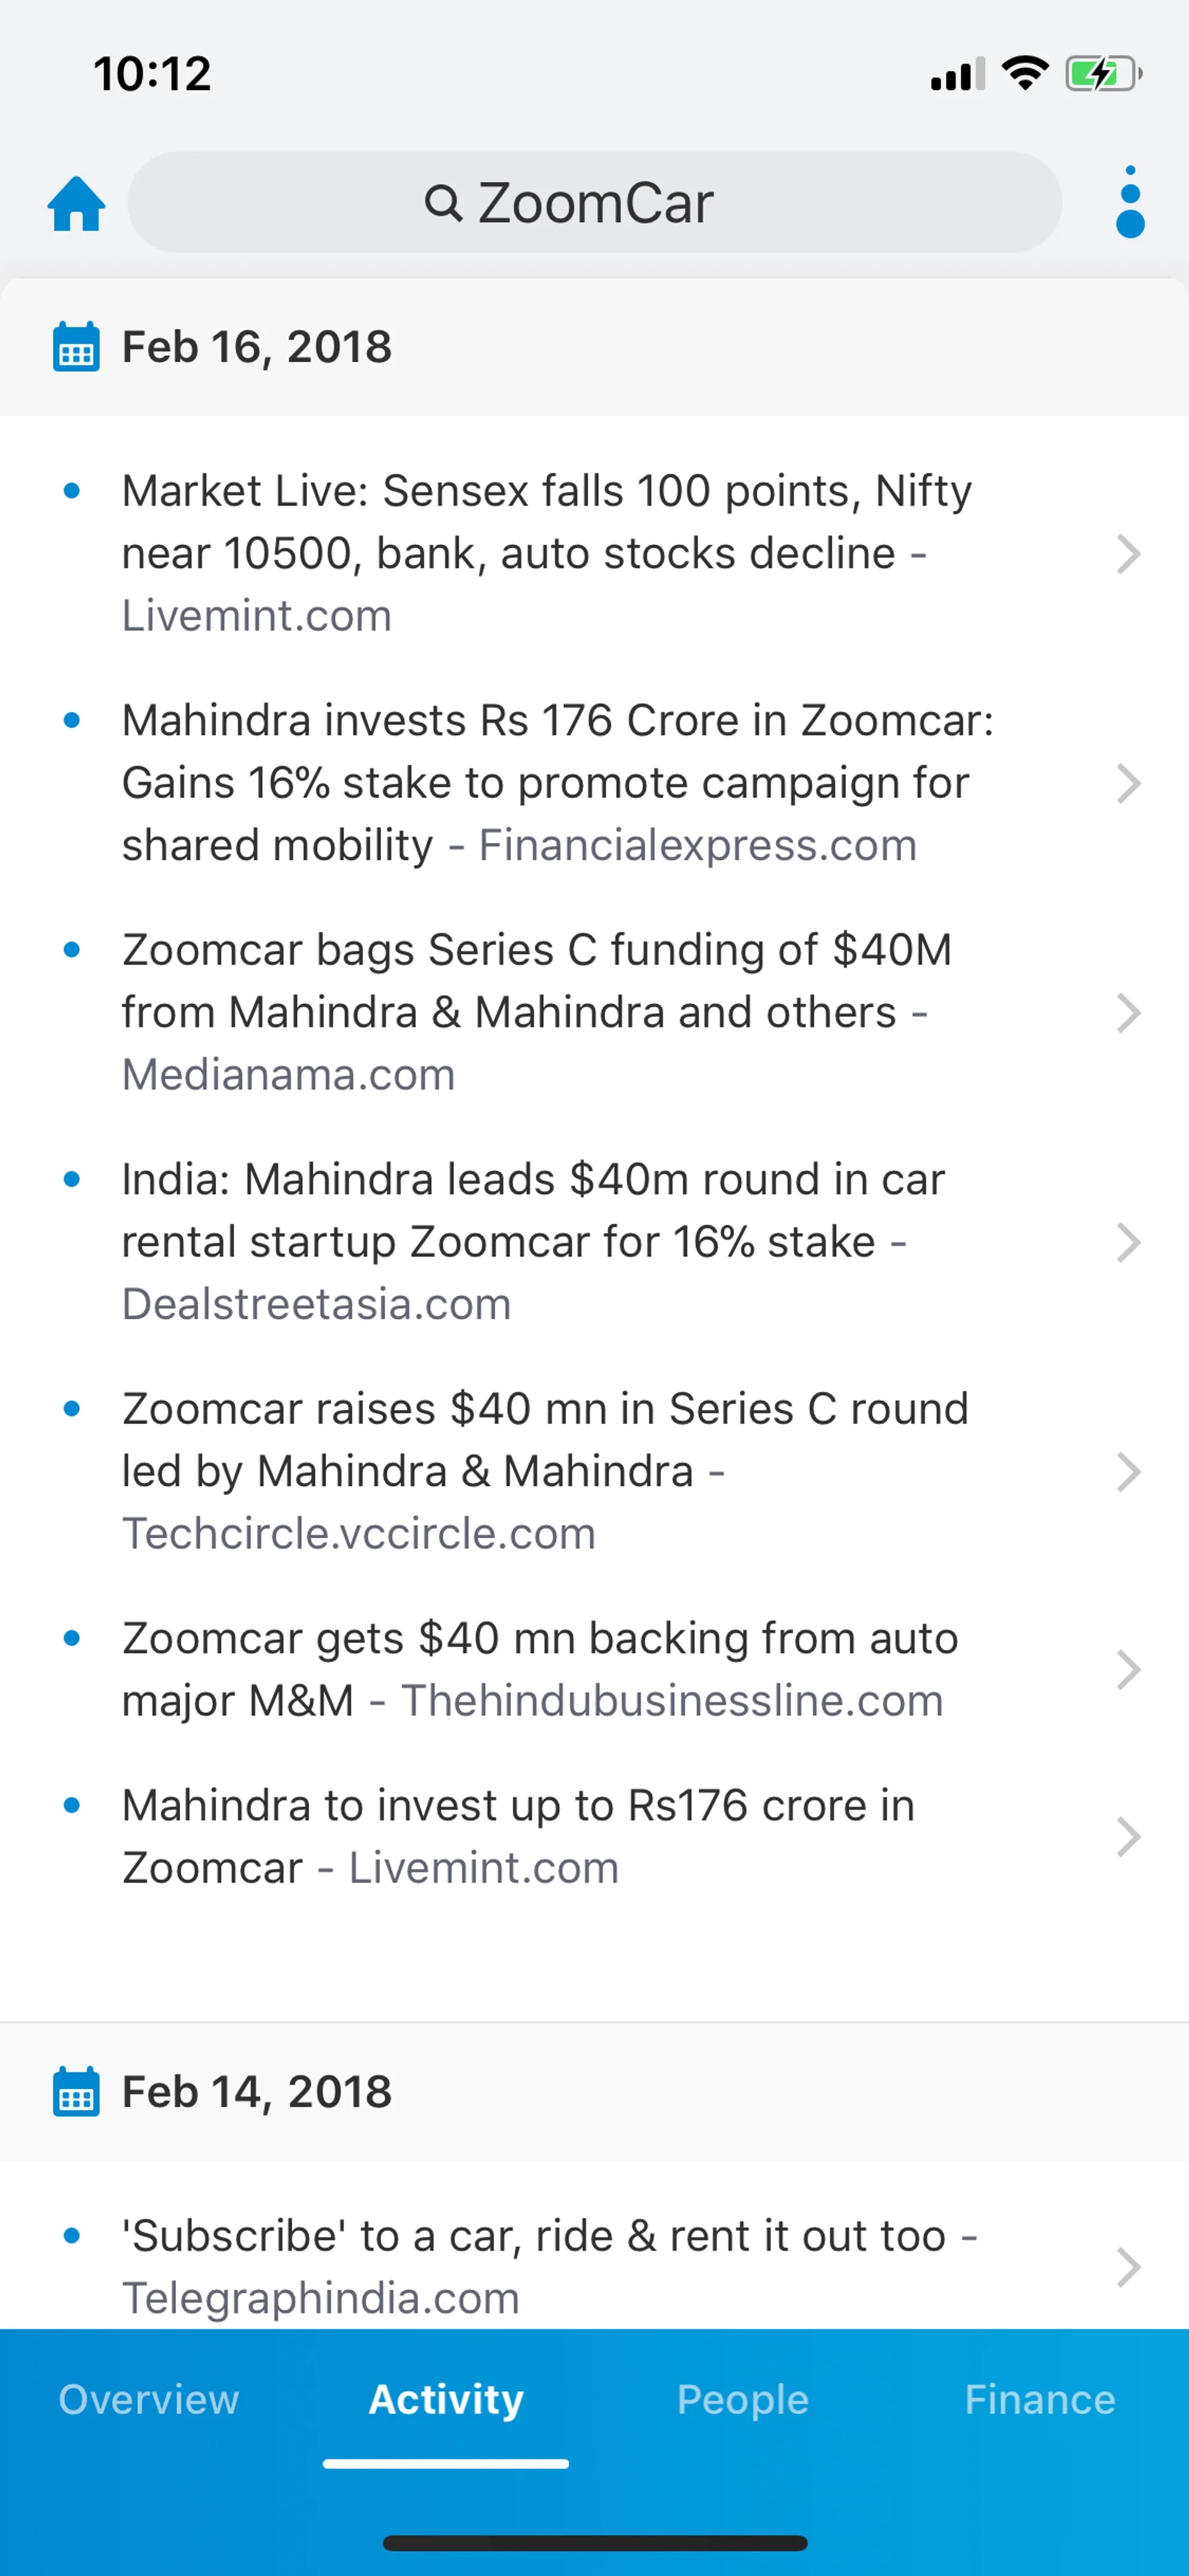Image resolution: width=1189 pixels, height=2576 pixels.
Task: Tap the cellular signal bars icon
Action: tap(957, 75)
